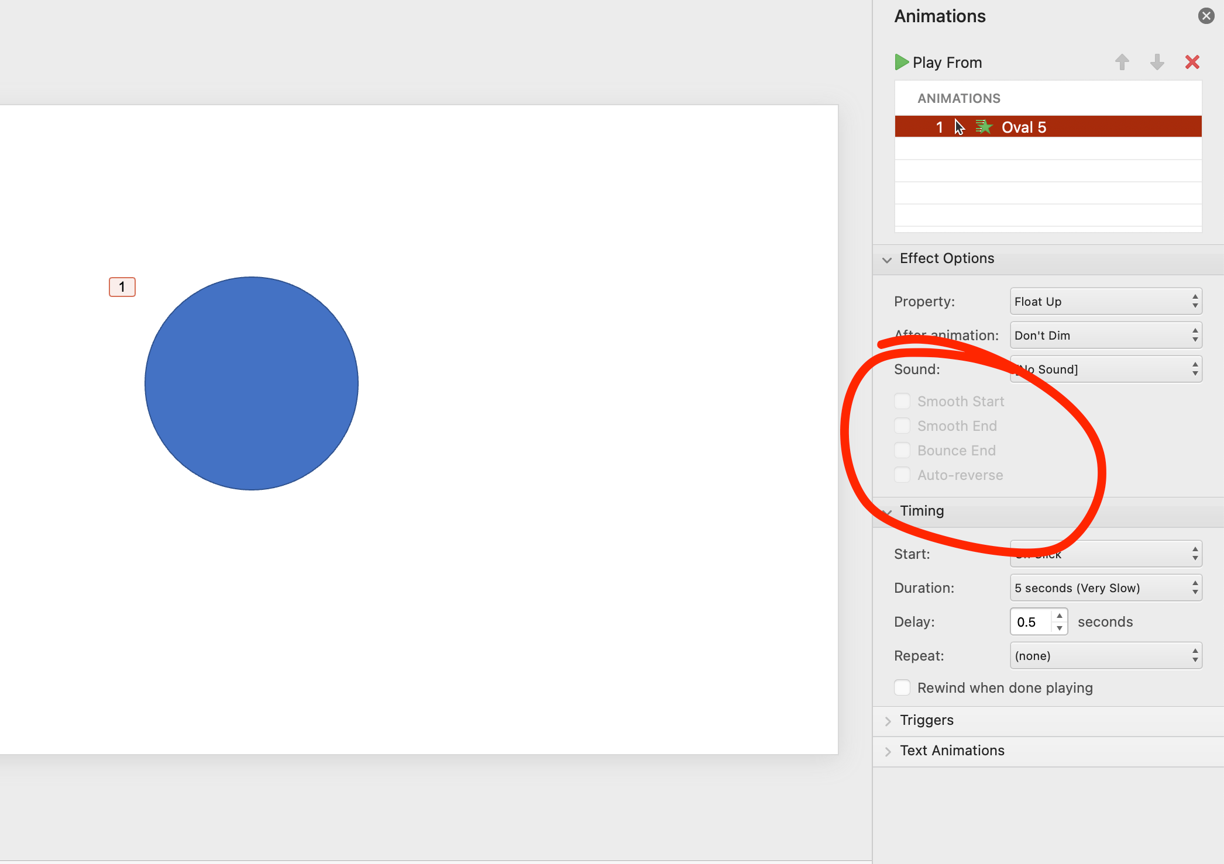Open the Property dropdown showing Float Up
The image size is (1224, 864).
point(1106,302)
